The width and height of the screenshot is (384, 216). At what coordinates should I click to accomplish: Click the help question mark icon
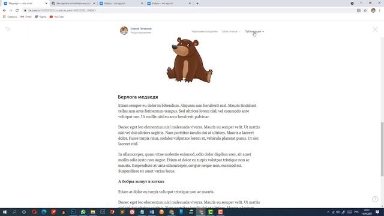pyautogui.click(x=375, y=199)
